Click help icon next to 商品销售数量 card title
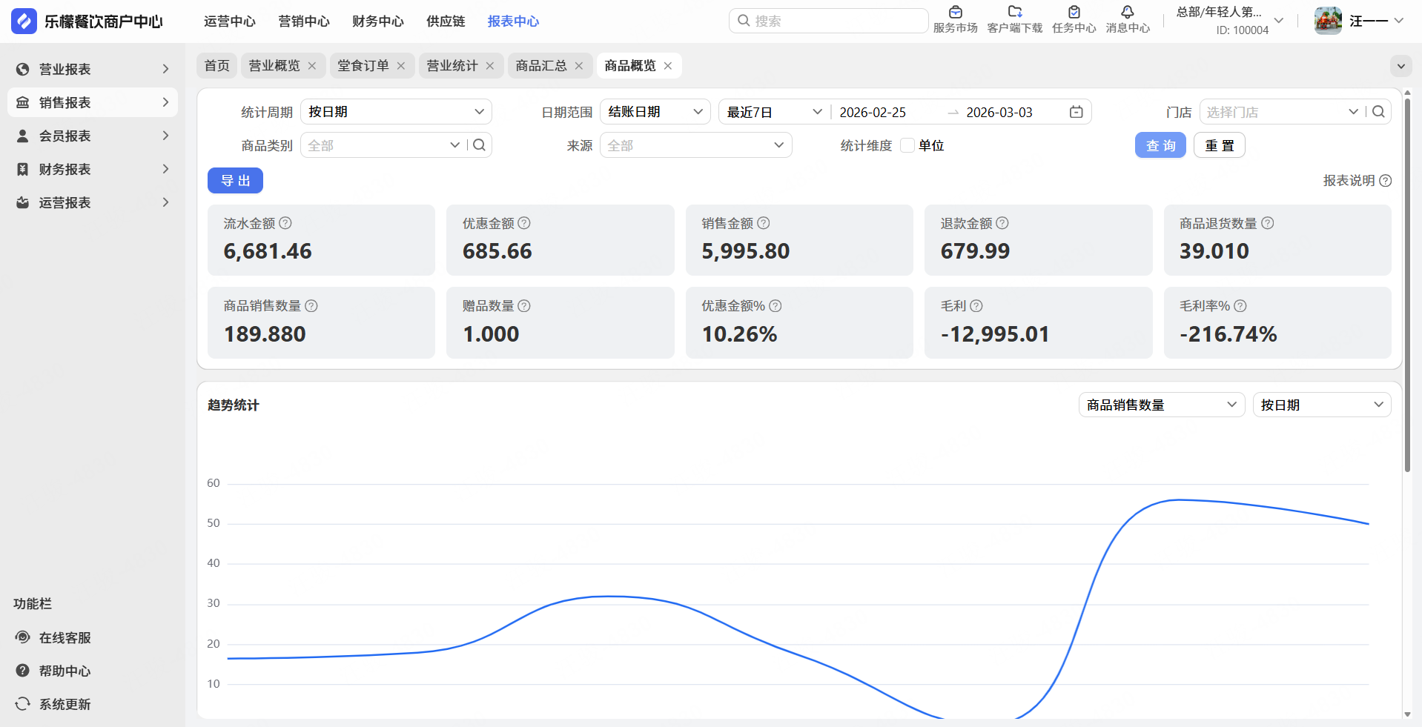Viewport: 1422px width, 727px height. click(x=311, y=306)
